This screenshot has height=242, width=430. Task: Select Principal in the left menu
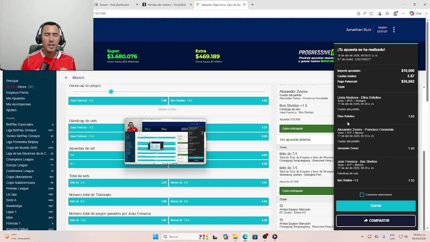(12, 81)
